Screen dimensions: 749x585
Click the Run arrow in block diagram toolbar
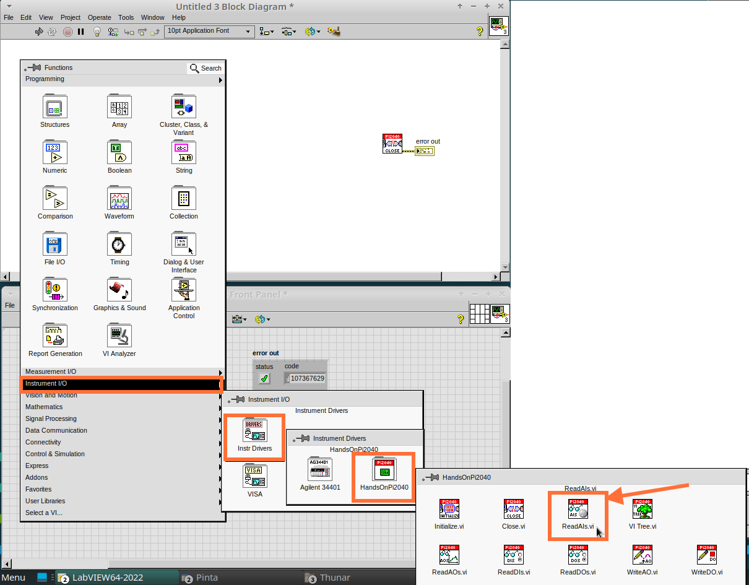click(x=39, y=32)
